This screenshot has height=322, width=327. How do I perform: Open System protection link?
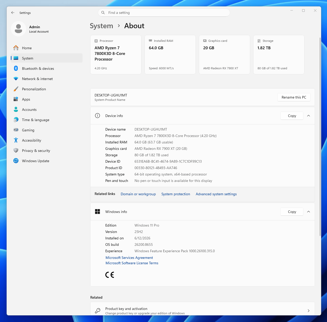coord(176,194)
